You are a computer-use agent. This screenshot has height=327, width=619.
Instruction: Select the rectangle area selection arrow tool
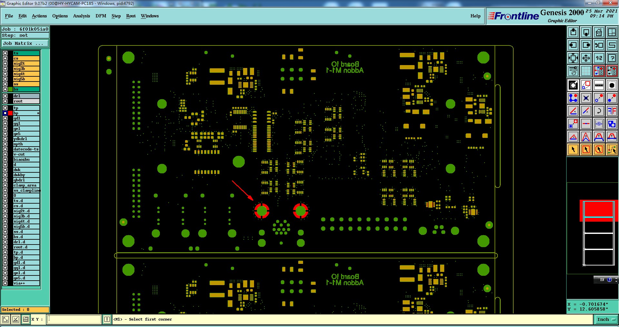tap(586, 149)
